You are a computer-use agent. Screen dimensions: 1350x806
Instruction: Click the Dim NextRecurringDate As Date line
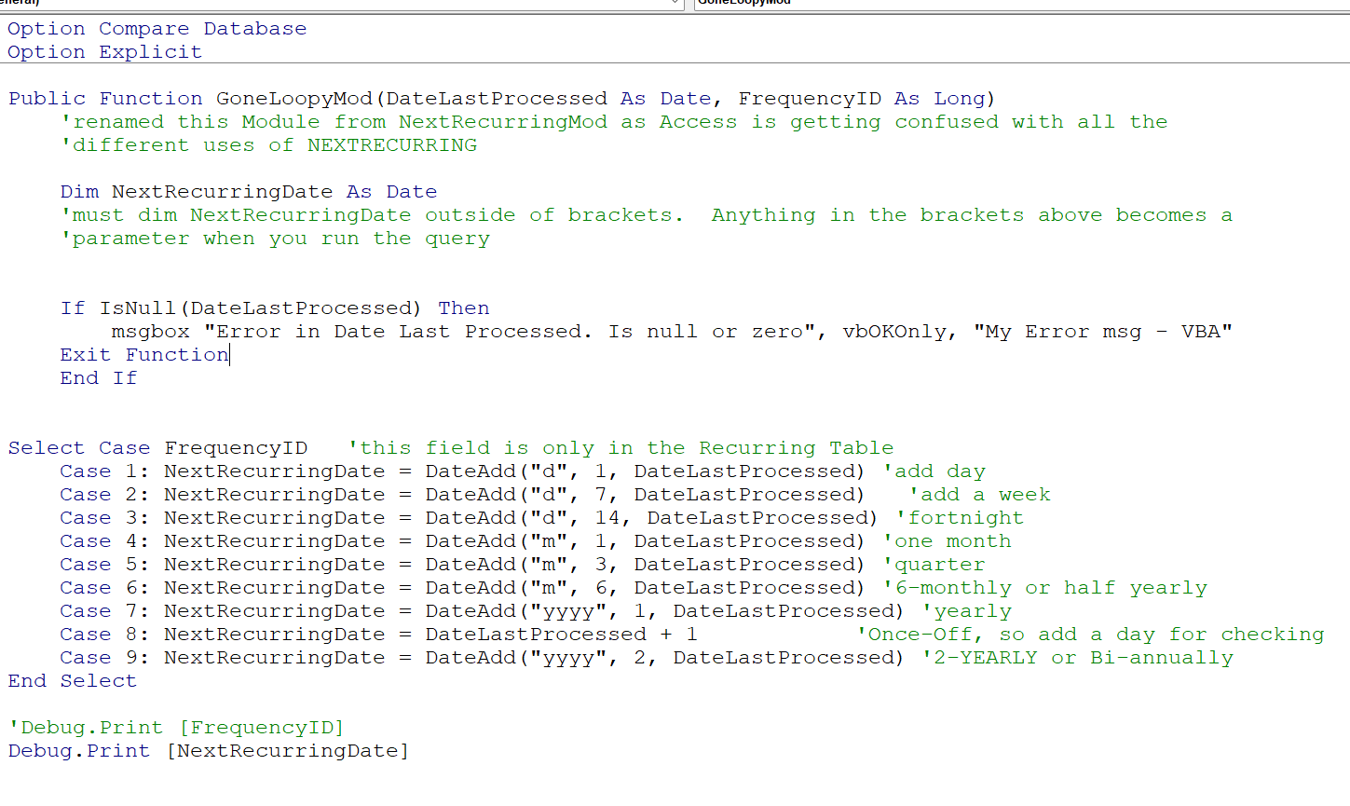pos(249,192)
